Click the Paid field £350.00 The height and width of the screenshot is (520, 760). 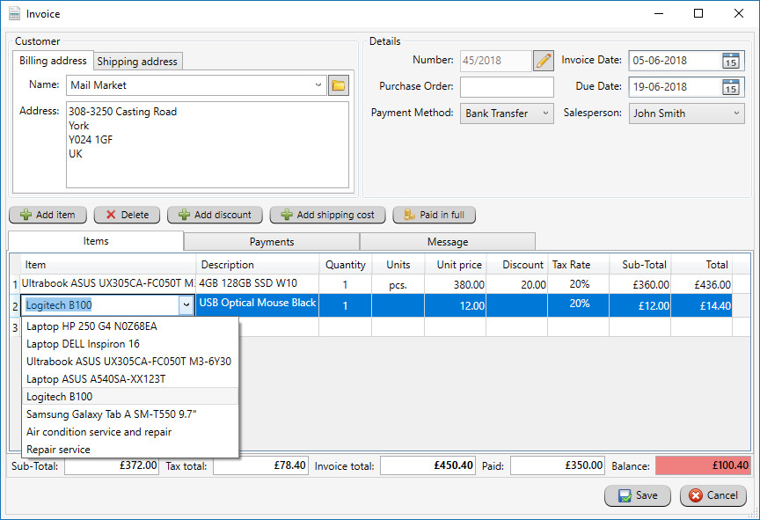pos(558,465)
